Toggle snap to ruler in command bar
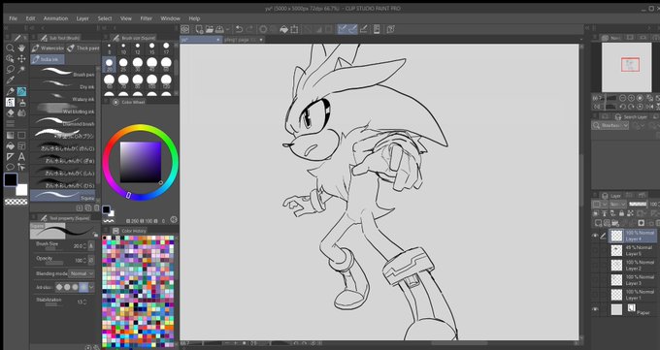Screen dimensions: 660x350 pyautogui.click(x=343, y=29)
